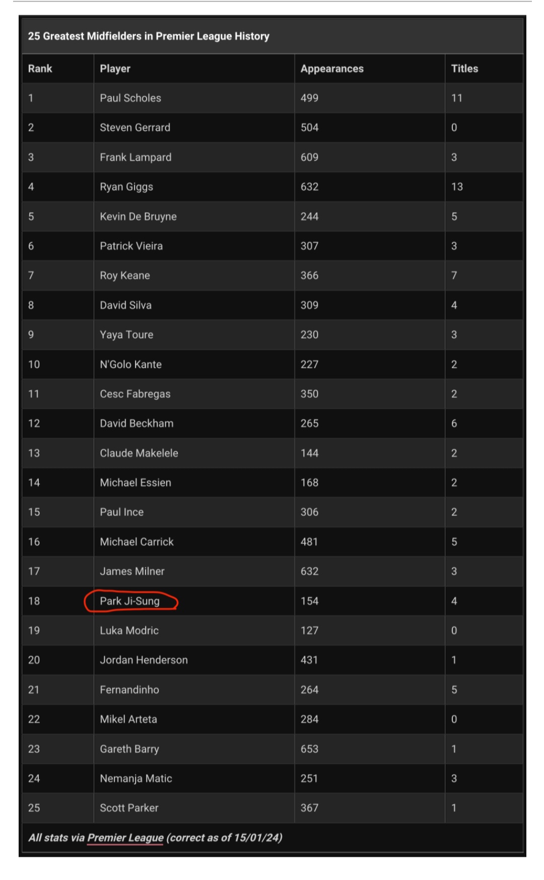The height and width of the screenshot is (880, 544).
Task: Select the Kevin De Bruyne row name
Action: tap(138, 217)
